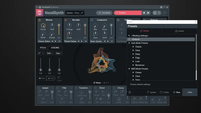201x113 pixels.
Task: Create a new preset Folder
Action: click(164, 92)
